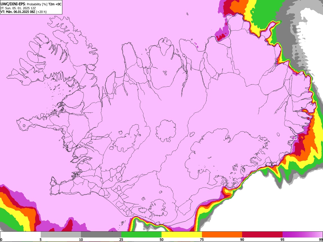Click the dark gray 10–25% legend segment

coord(101,235)
